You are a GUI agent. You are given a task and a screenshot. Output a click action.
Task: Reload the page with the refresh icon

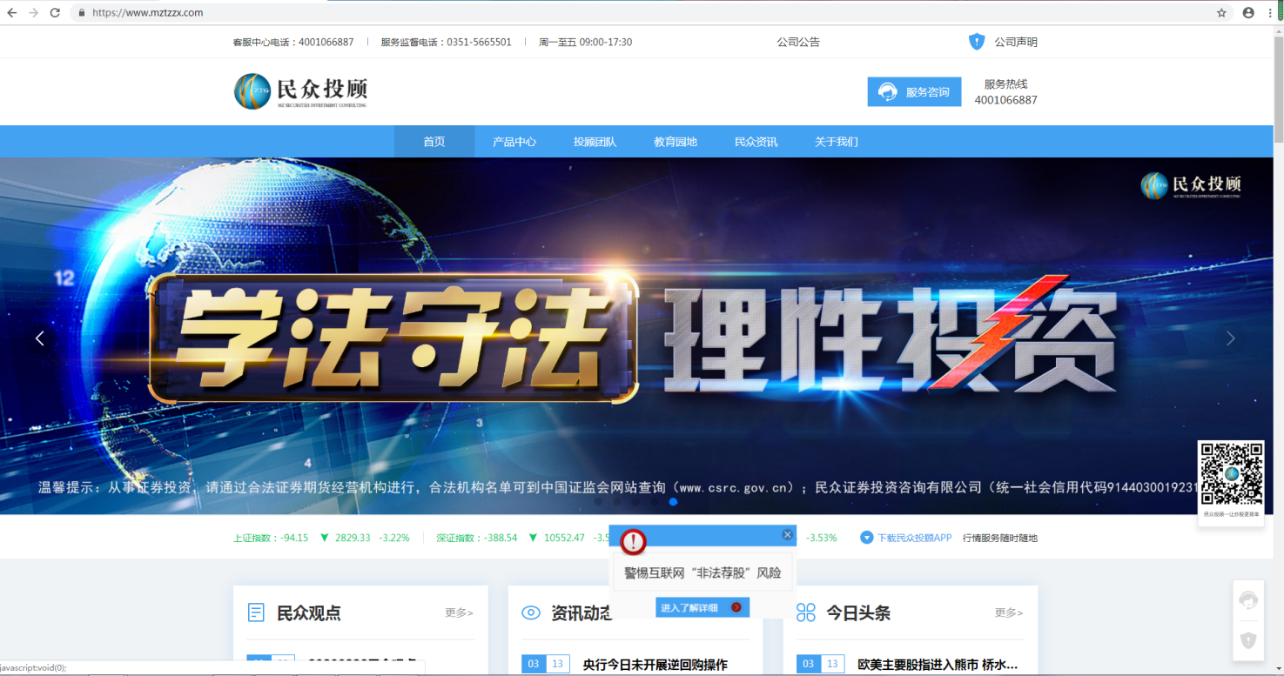click(x=56, y=13)
